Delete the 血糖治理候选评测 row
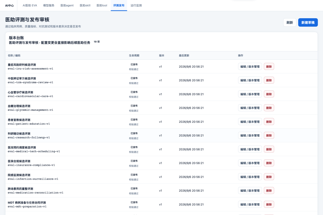This screenshot has width=323, height=215. coord(269,108)
